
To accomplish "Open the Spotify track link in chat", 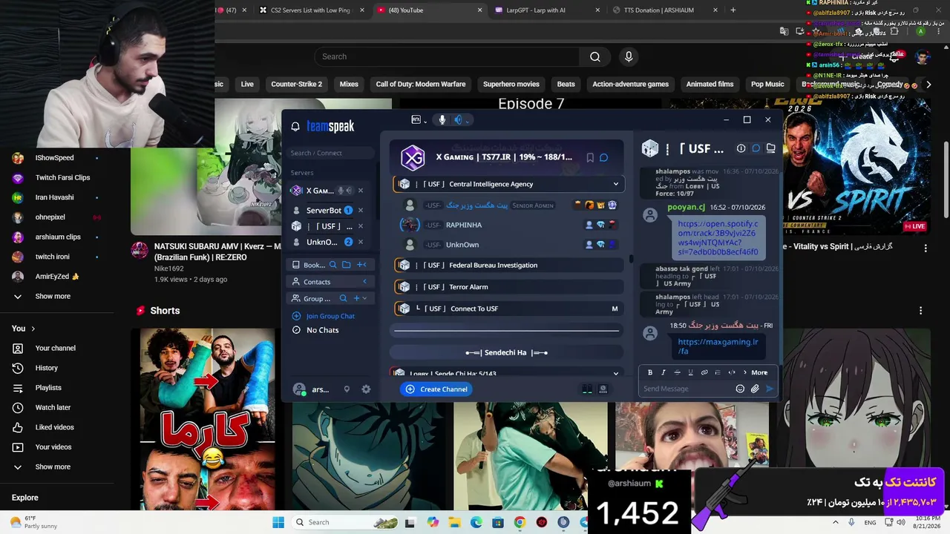I will [718, 238].
